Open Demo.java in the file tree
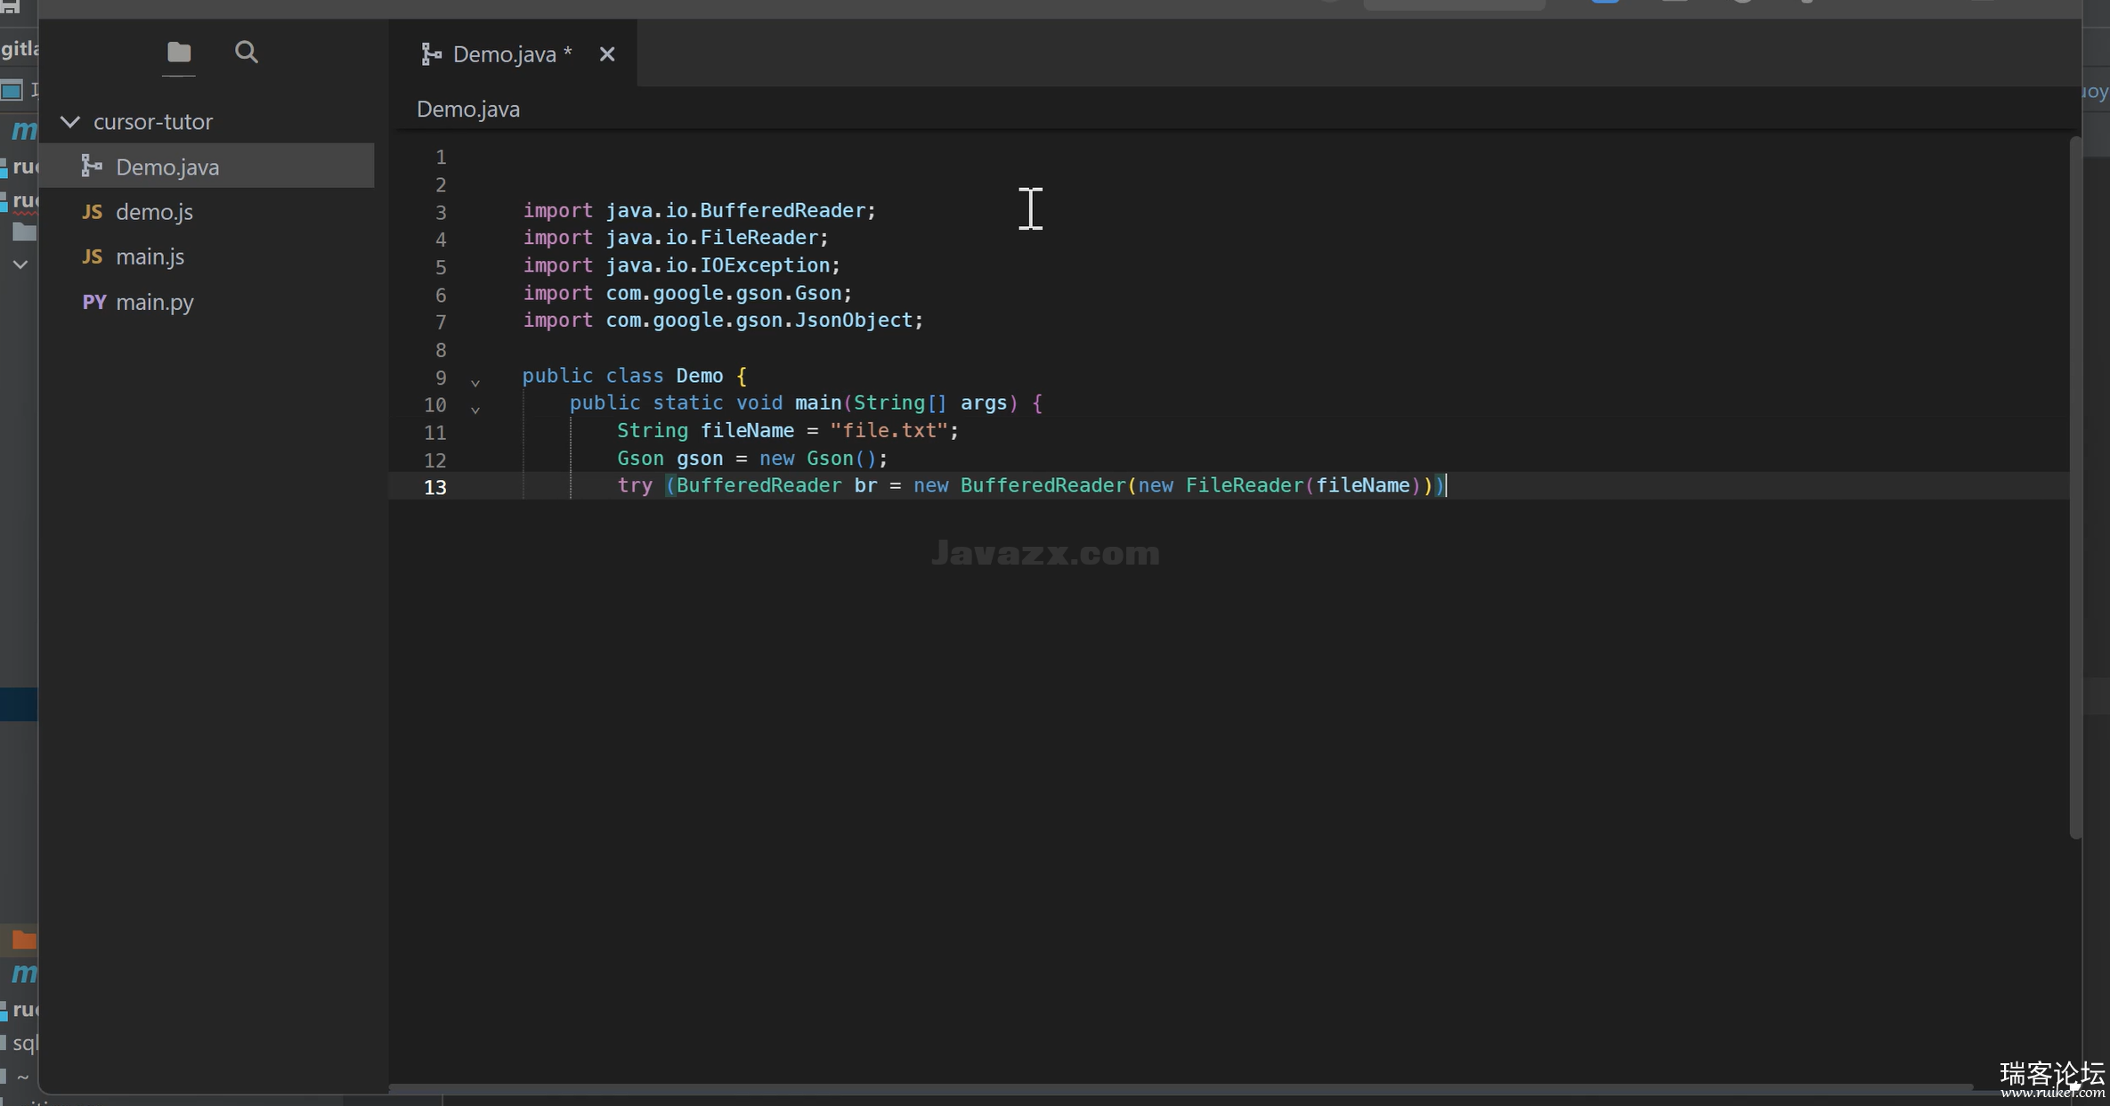This screenshot has height=1106, width=2110. tap(207, 167)
